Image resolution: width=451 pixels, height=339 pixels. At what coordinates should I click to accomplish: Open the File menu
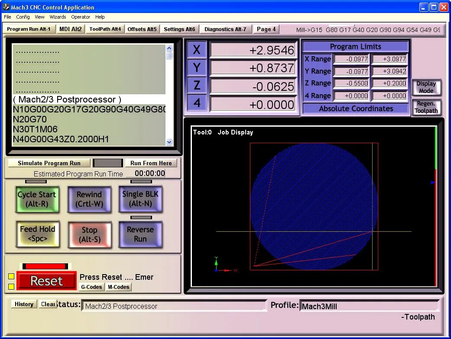pos(7,17)
